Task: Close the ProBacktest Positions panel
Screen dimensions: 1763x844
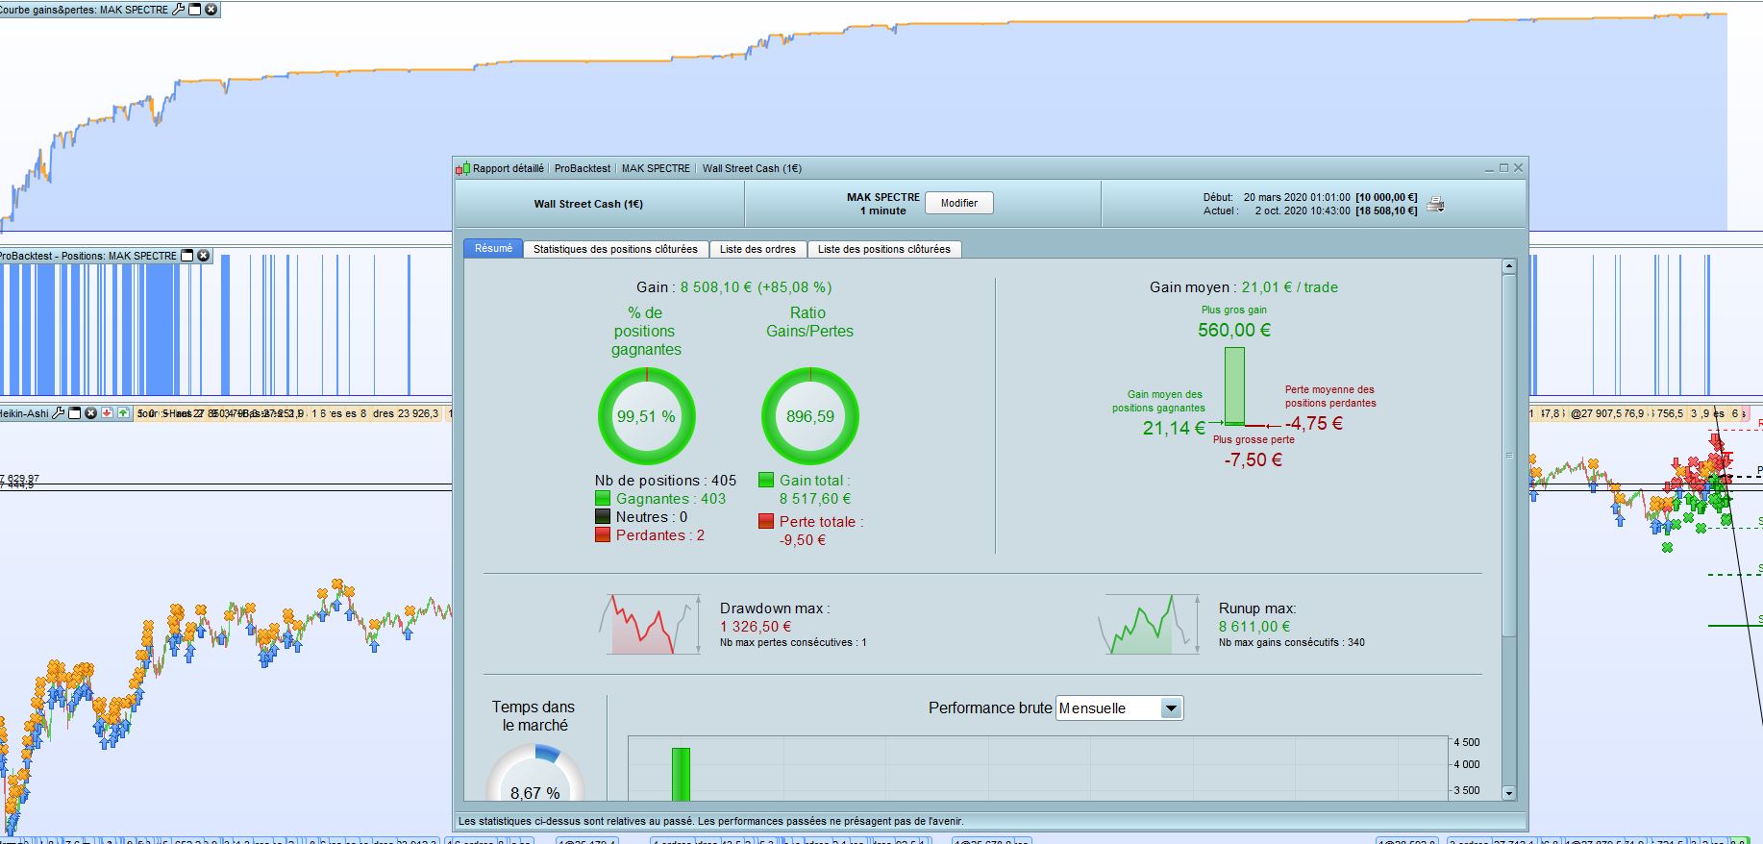Action: pos(203,256)
